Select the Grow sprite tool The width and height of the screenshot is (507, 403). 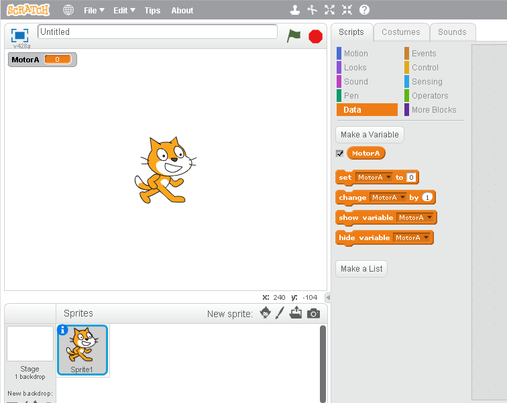[x=329, y=10]
